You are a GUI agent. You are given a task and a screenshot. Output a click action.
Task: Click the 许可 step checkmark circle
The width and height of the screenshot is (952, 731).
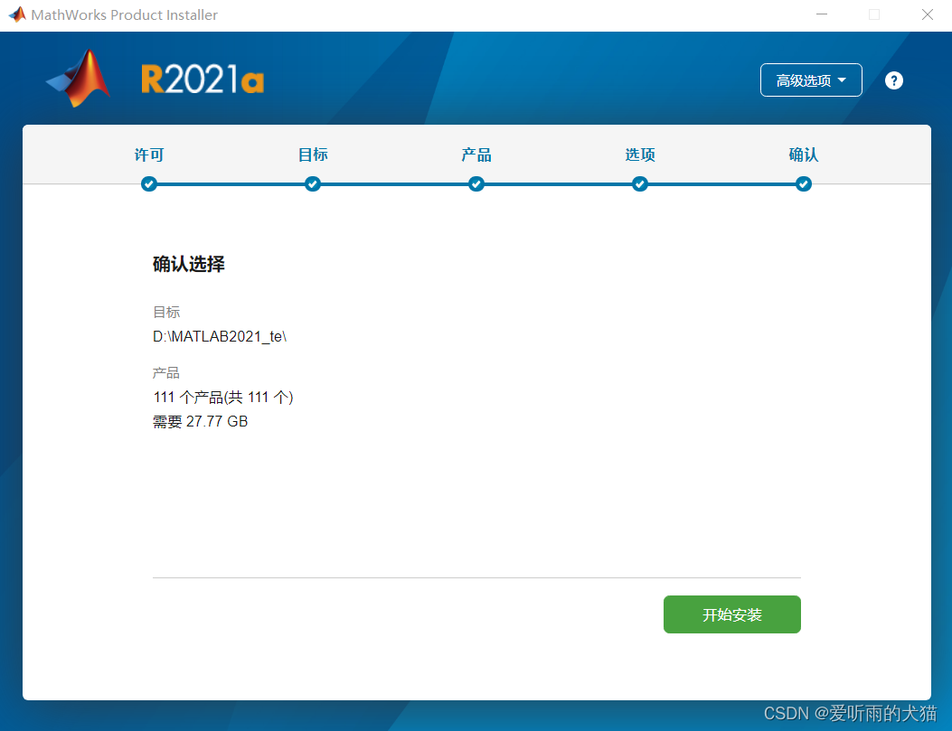(149, 183)
